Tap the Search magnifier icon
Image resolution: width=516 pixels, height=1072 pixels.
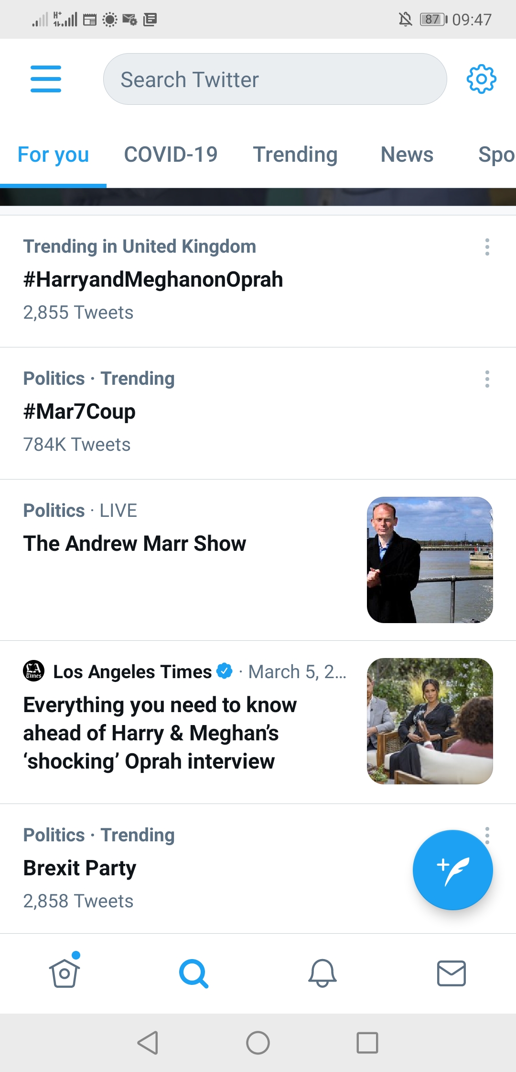[x=193, y=973]
